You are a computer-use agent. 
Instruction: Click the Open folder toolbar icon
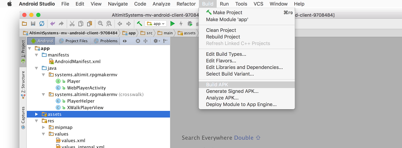(x=24, y=24)
